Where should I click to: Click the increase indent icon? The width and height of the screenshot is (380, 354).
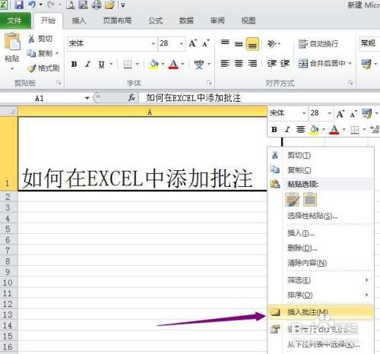click(285, 63)
